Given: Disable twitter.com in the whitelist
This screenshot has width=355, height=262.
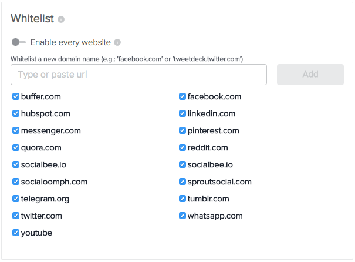Looking at the screenshot, I should click(x=16, y=216).
